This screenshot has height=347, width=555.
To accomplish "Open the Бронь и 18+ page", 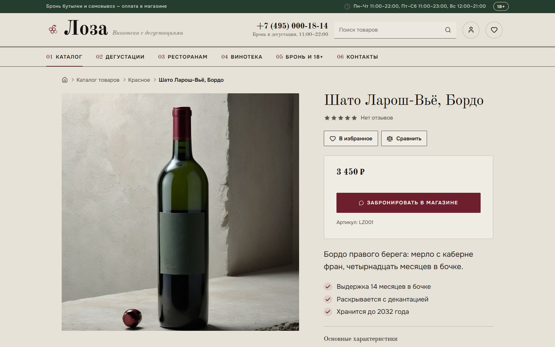I will pyautogui.click(x=299, y=57).
